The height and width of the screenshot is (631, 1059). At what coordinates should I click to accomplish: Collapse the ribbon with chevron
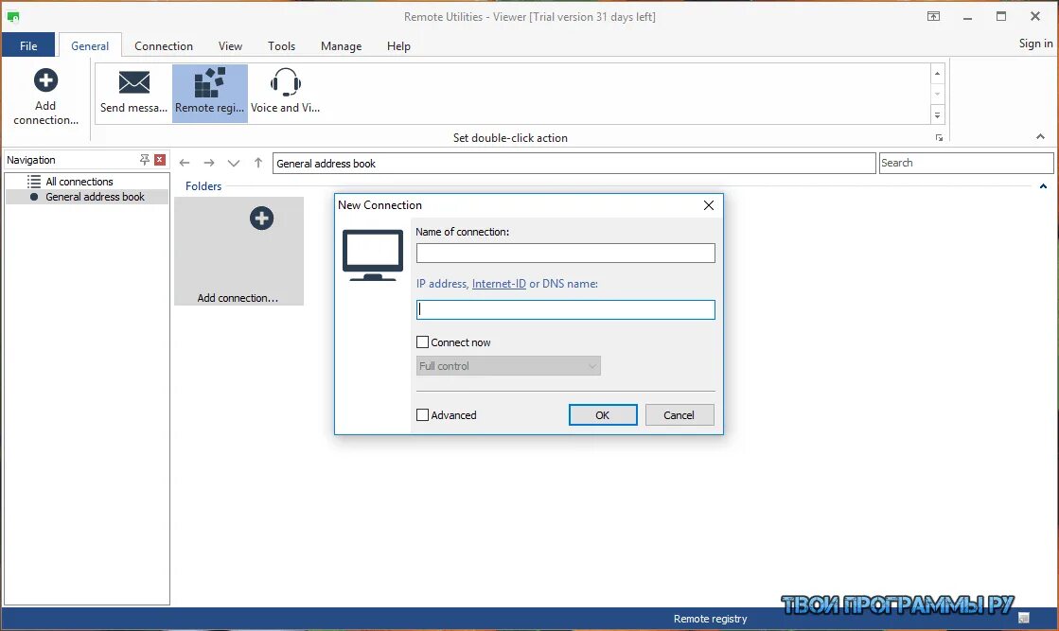[x=1040, y=136]
